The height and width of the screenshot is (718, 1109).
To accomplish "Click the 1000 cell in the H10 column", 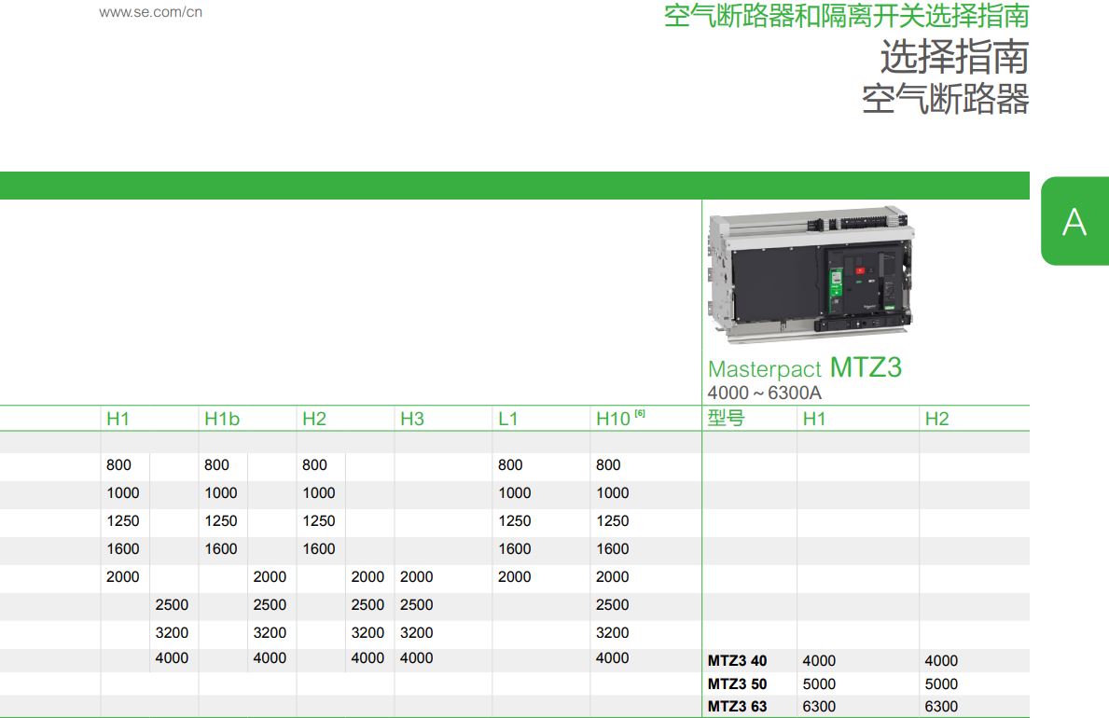I will click(613, 493).
